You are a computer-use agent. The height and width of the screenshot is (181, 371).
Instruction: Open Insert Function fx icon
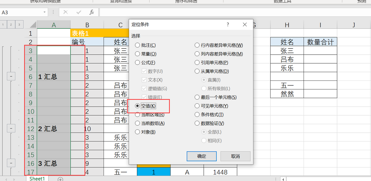coord(92,12)
